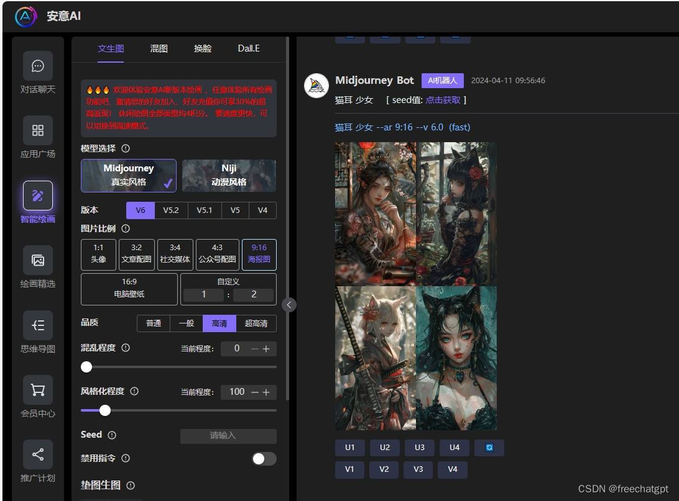Decrease 混乱程度 with the minus button

pyautogui.click(x=255, y=349)
